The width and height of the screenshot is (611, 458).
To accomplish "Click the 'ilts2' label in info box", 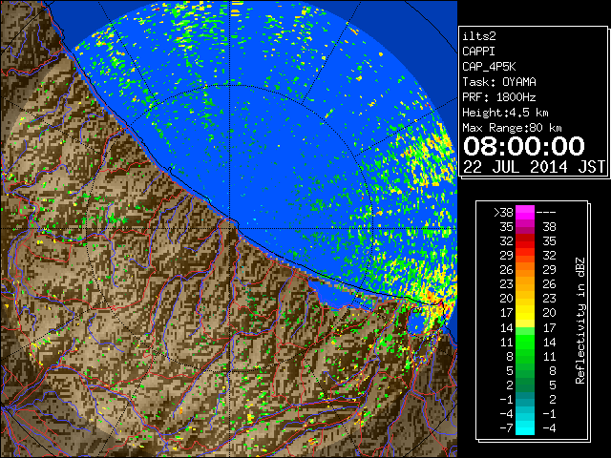I will [x=479, y=36].
